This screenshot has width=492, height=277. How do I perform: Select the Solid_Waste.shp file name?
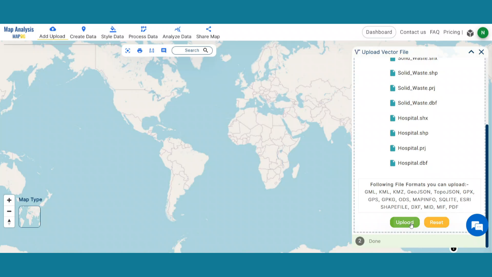(x=418, y=73)
